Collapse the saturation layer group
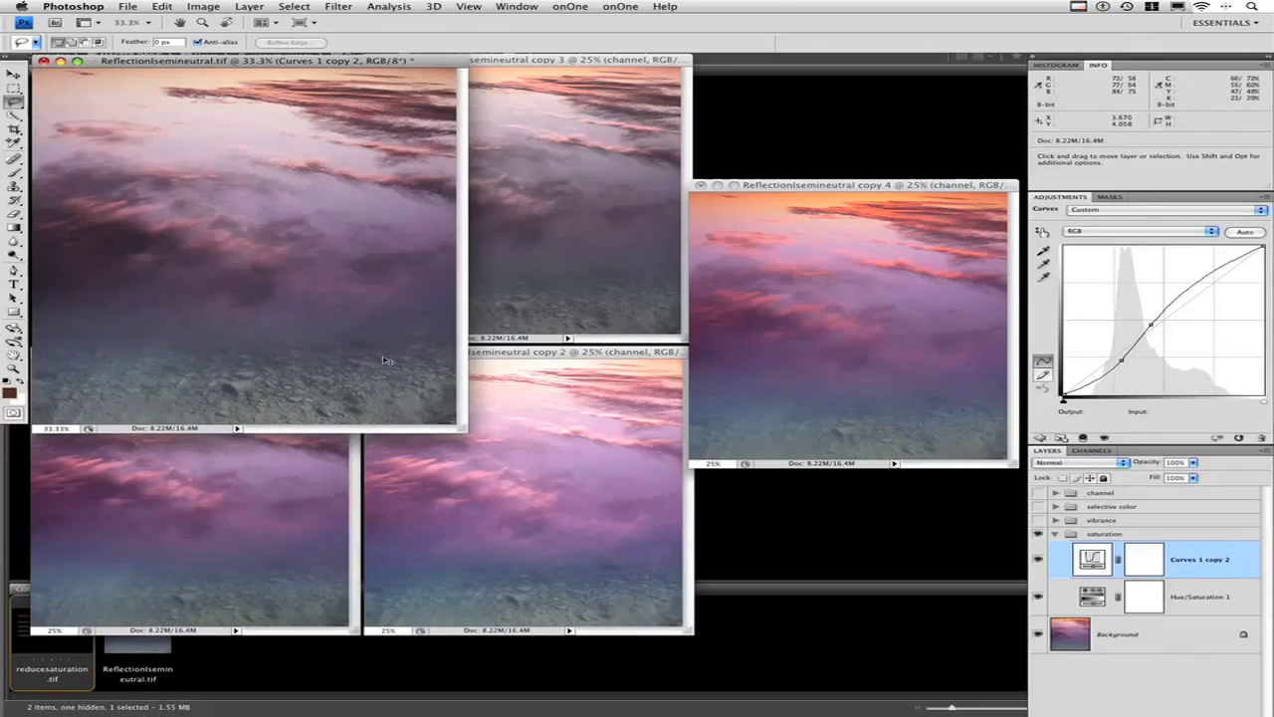 1055,534
